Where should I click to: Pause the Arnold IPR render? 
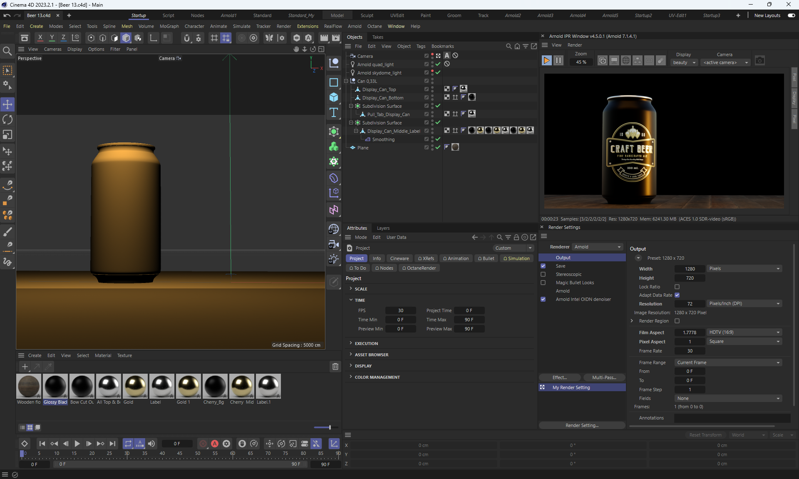coord(558,61)
